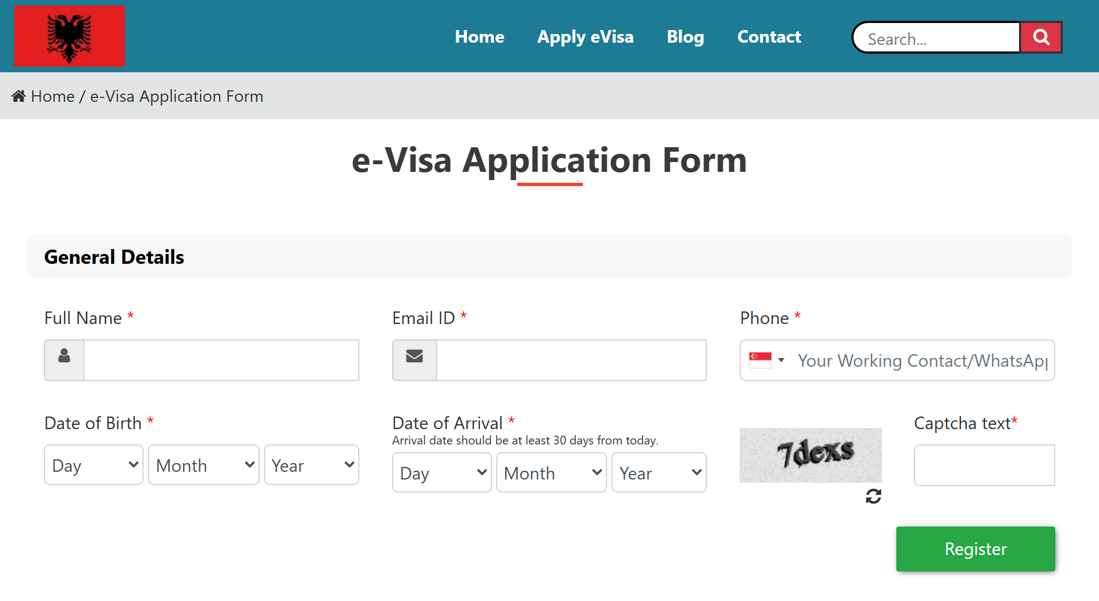Image resolution: width=1099 pixels, height=601 pixels.
Task: Expand the Date of Birth Month dropdown
Action: [x=203, y=465]
